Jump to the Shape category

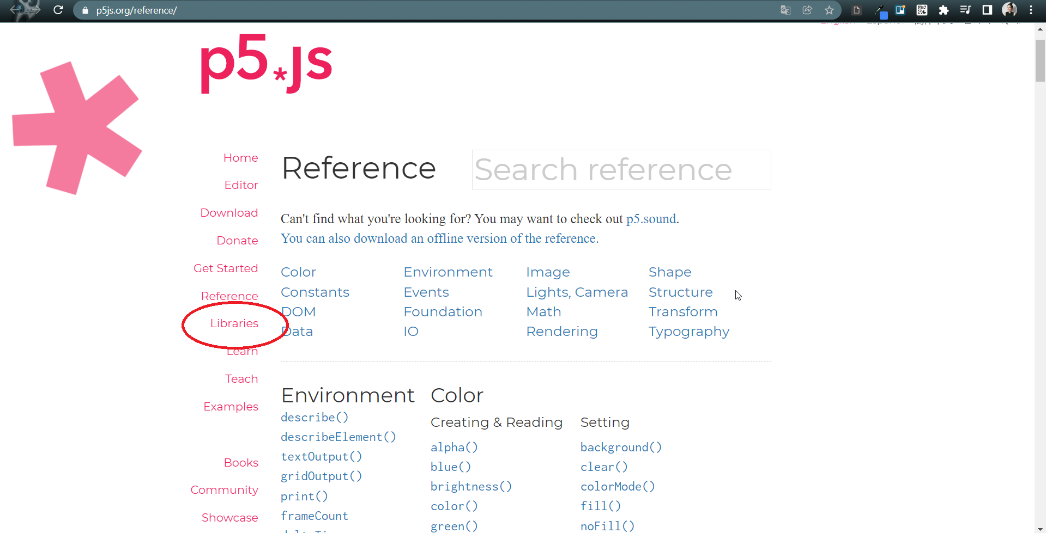click(x=670, y=272)
